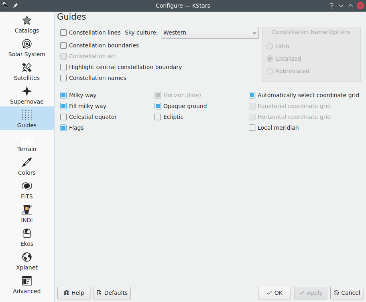This screenshot has height=302, width=366.
Task: Turn on the Ecliptic checkbox
Action: (158, 117)
